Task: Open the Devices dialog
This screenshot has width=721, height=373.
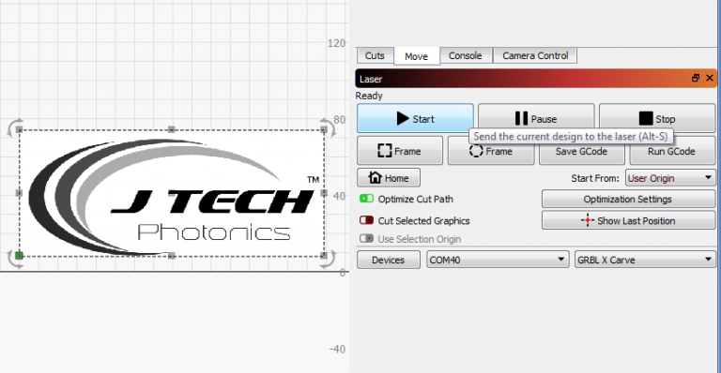Action: (x=389, y=260)
